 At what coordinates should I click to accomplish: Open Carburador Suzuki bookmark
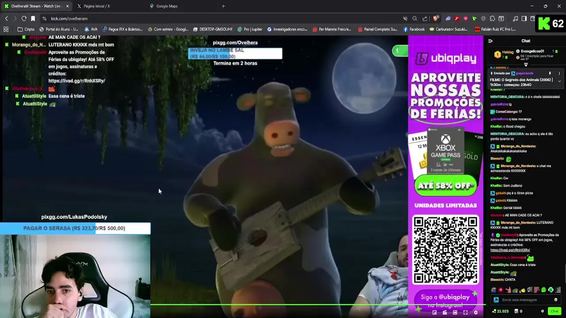449,29
